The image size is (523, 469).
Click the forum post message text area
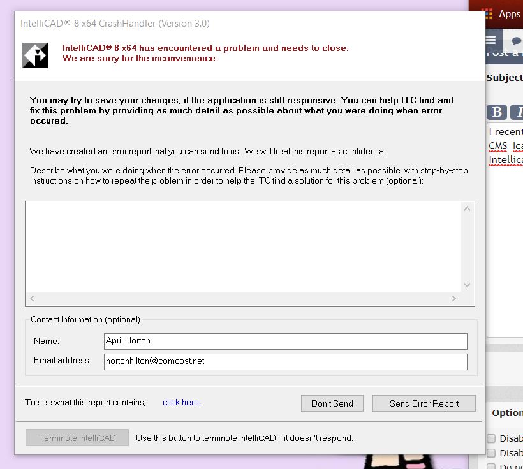(505, 230)
